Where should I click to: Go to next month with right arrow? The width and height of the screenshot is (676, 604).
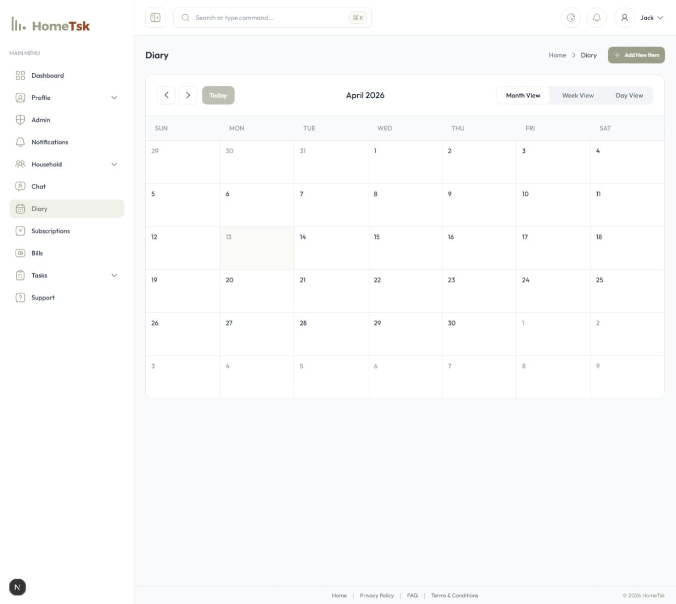(188, 95)
